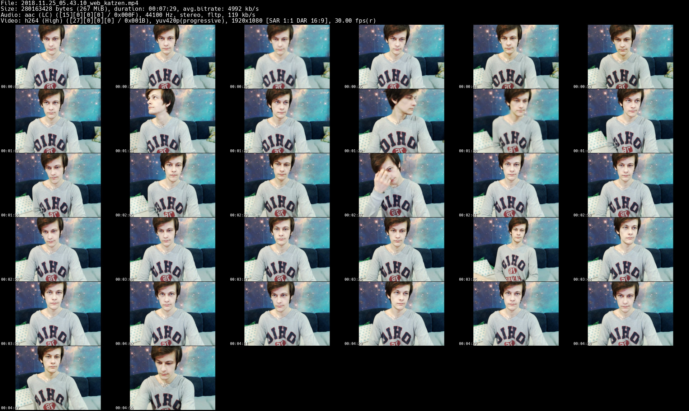
Task: Choose the frame at 00:01:29
Action: pyautogui.click(x=401, y=121)
